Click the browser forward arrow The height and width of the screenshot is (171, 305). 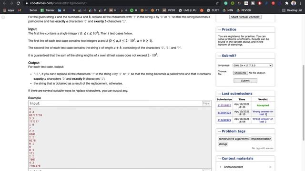pyautogui.click(x=11, y=3)
